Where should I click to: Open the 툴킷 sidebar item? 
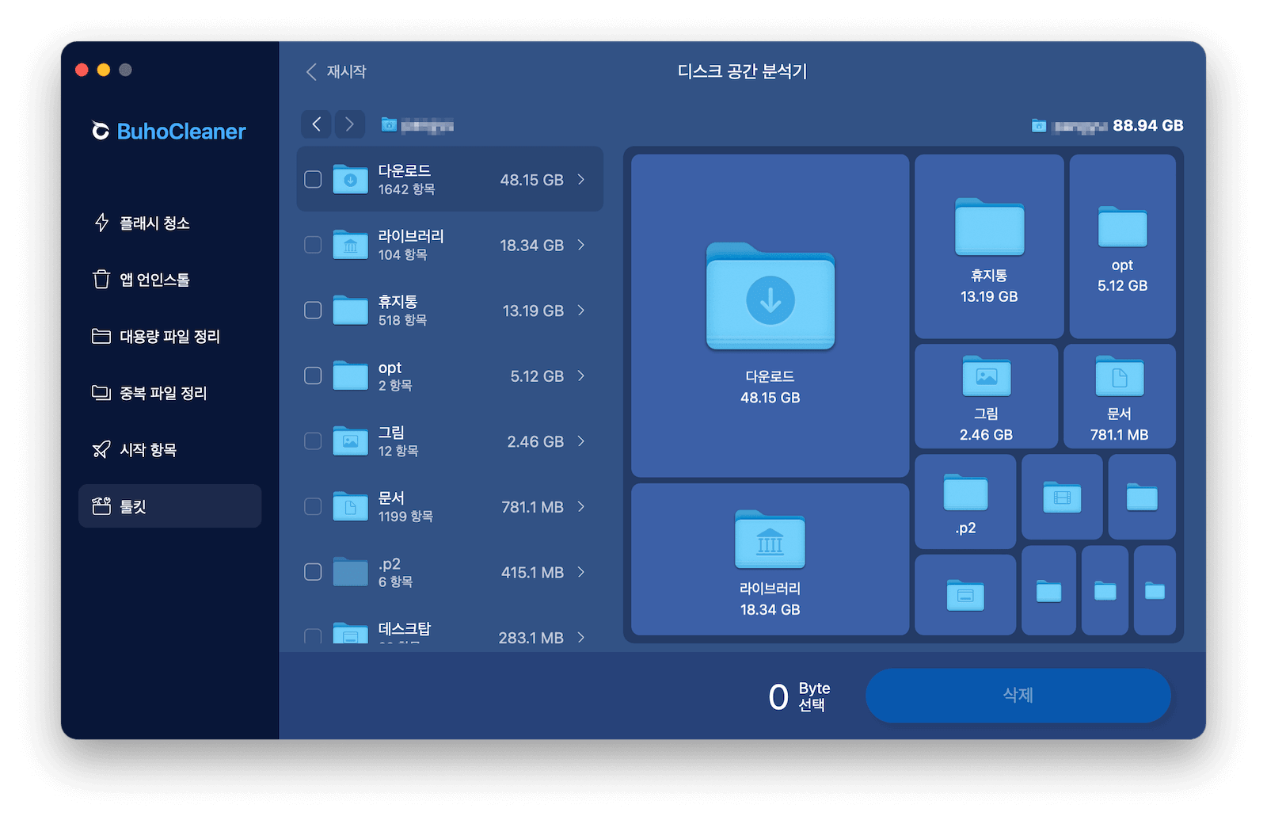(x=169, y=506)
